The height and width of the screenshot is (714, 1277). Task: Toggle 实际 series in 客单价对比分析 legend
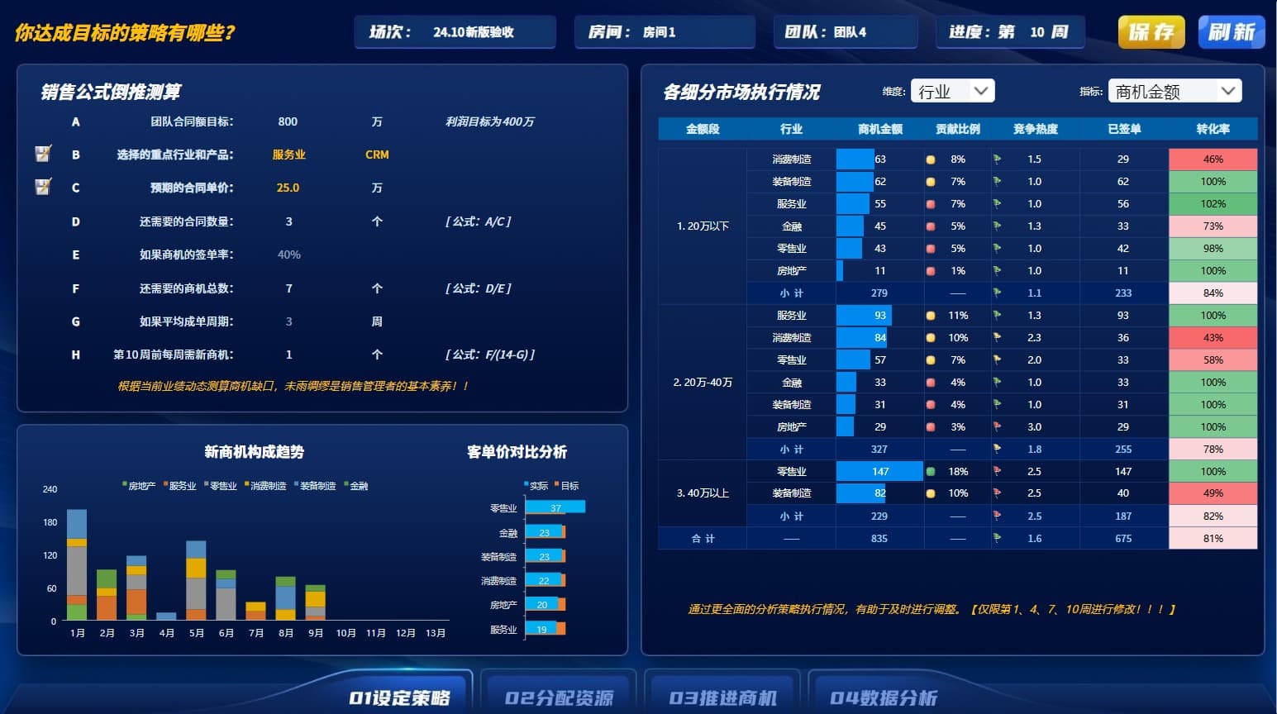pyautogui.click(x=536, y=486)
